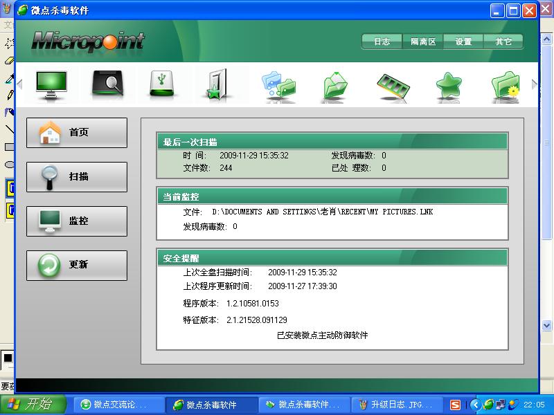
Task: Click the Sogou S input method tray icon
Action: [456, 405]
